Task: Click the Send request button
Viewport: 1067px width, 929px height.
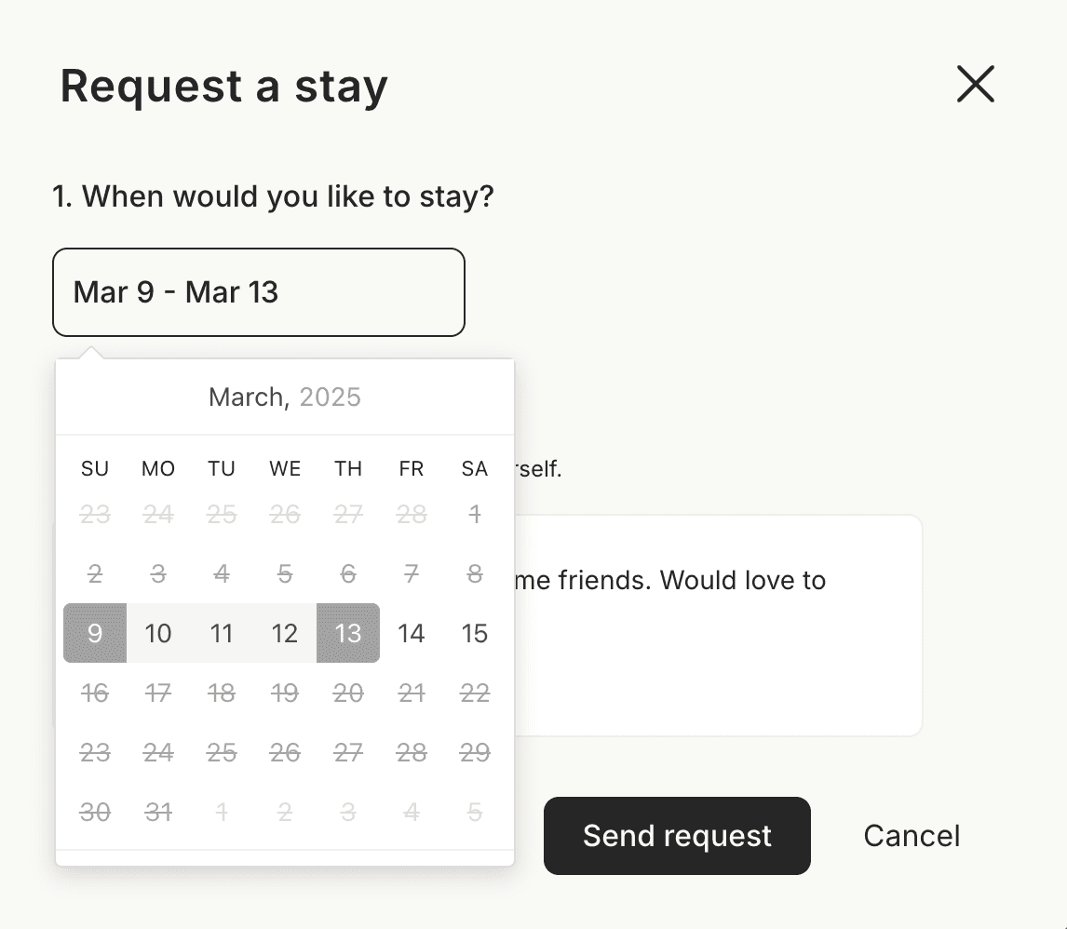Action: point(677,835)
